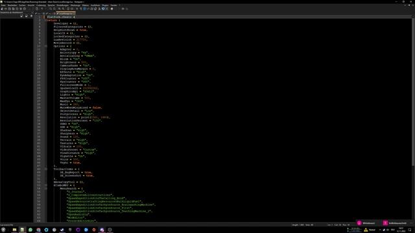Click in the XAreaCopyTool line
The height and width of the screenshot is (233, 415).
click(69, 182)
